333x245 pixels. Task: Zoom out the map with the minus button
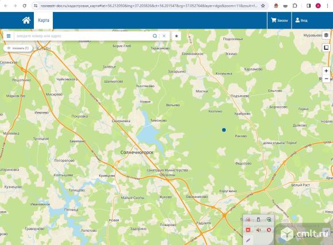pyautogui.click(x=326, y=79)
